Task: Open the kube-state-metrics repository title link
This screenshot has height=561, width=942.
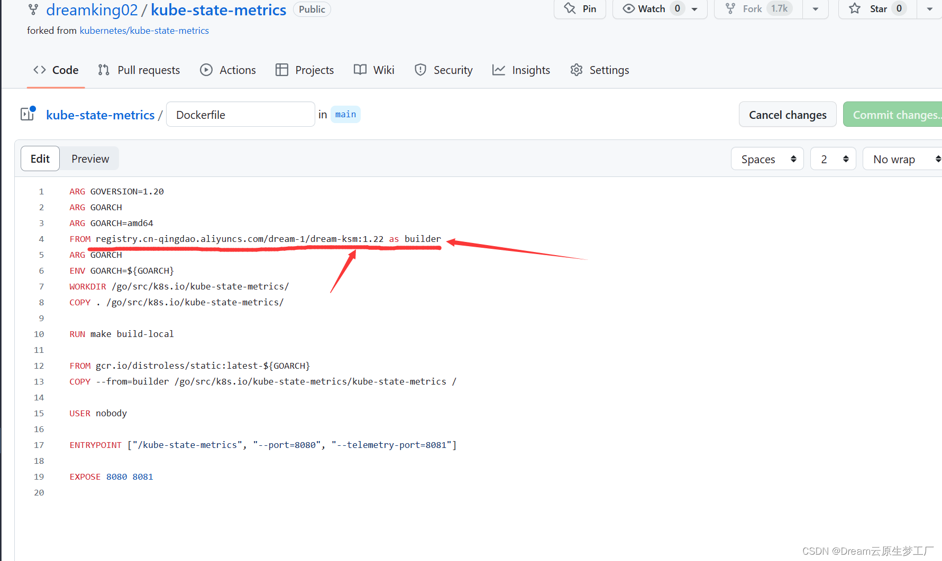Action: coord(218,10)
